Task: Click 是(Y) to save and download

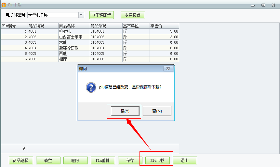Action: tap(125, 111)
